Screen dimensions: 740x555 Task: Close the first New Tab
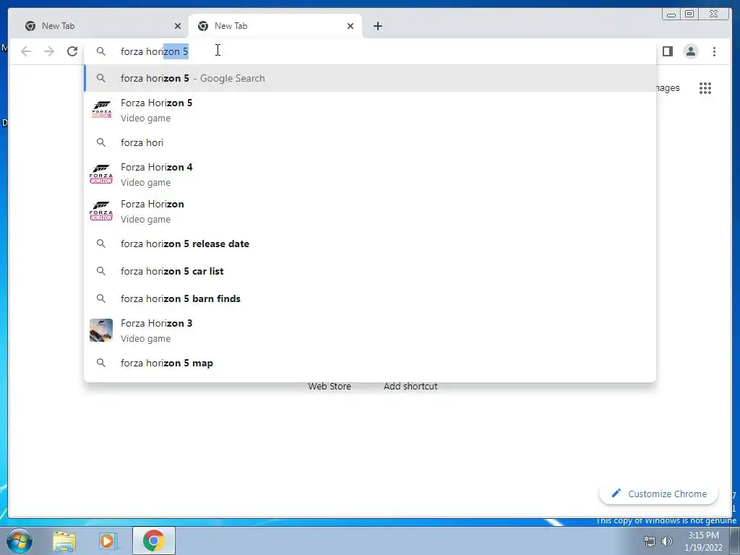(178, 26)
